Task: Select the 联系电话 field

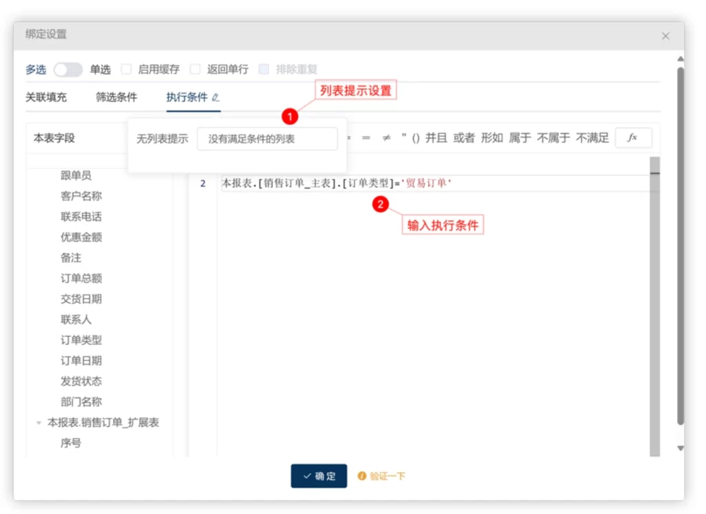Action: (x=81, y=217)
